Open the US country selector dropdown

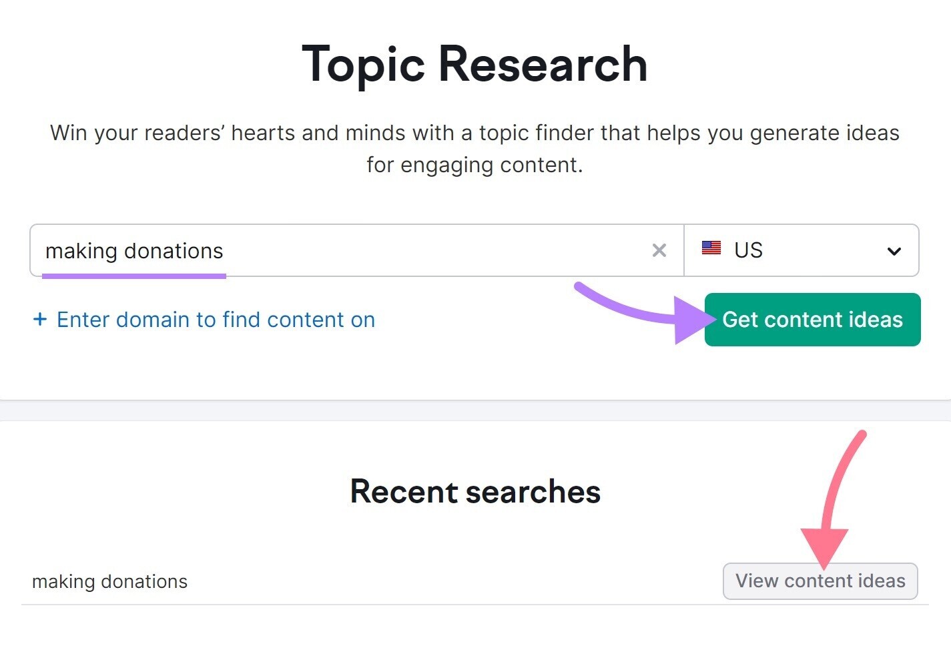[802, 250]
